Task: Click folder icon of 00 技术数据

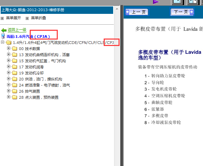Action: 15,48
